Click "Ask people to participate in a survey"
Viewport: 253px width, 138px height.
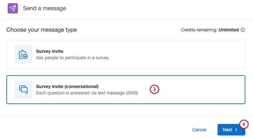(73, 58)
